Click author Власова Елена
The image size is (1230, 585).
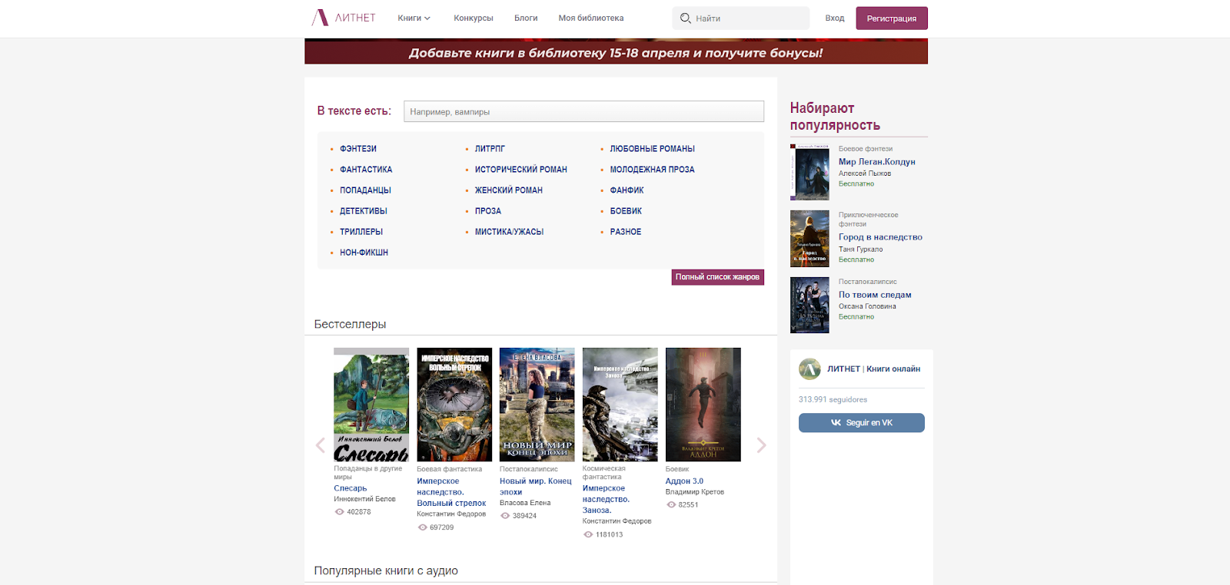(525, 503)
